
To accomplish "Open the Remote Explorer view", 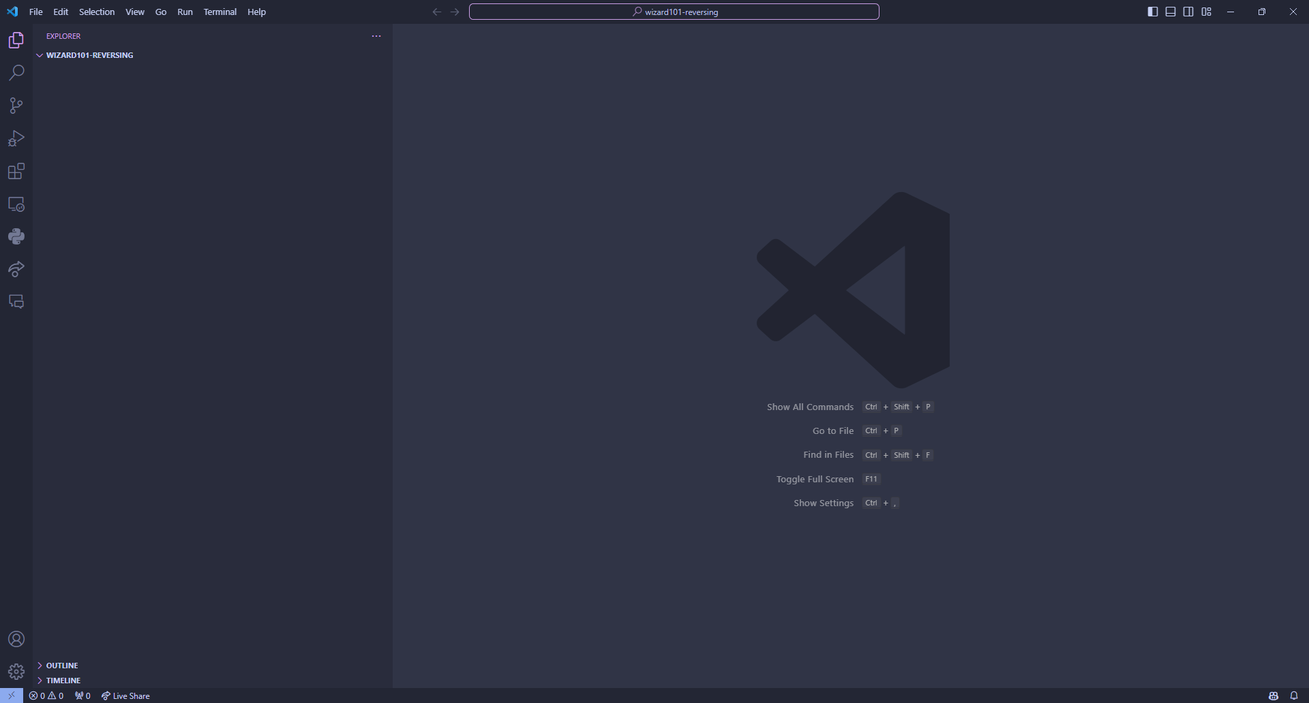I will click(x=16, y=204).
